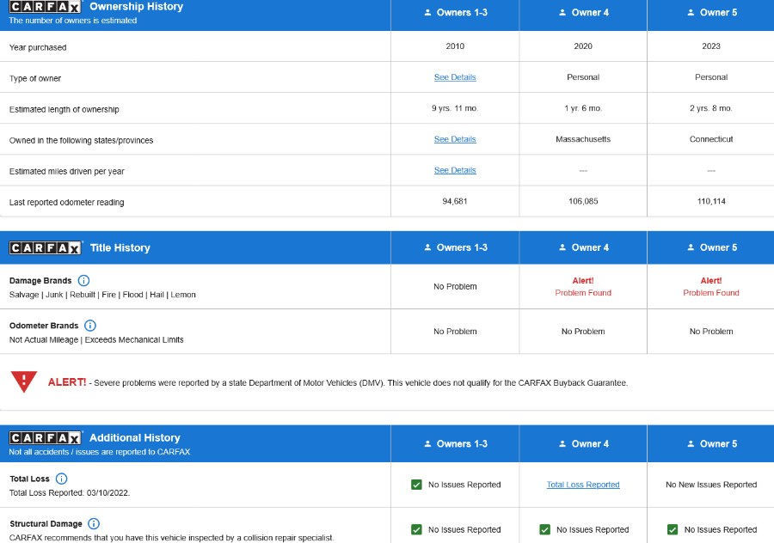This screenshot has width=774, height=543.
Task: Click Not all accidents reported to CARFAX note
Action: [x=99, y=452]
